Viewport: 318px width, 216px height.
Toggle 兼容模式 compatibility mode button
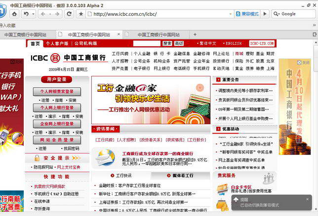(247, 14)
